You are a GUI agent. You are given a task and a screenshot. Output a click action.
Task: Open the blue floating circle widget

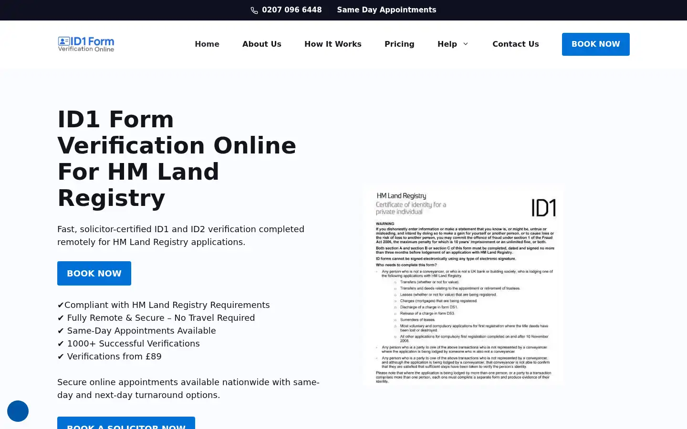(x=18, y=411)
